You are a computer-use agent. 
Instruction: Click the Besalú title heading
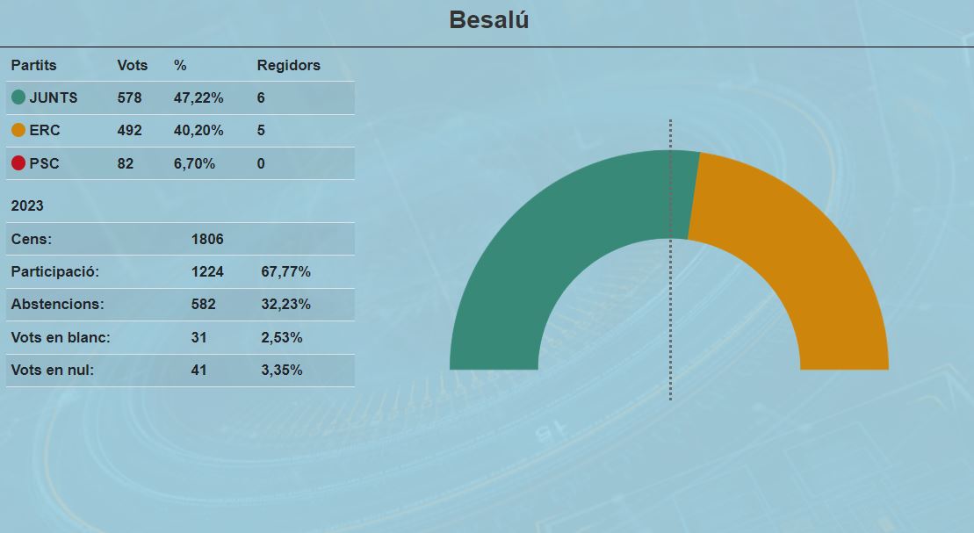point(488,20)
